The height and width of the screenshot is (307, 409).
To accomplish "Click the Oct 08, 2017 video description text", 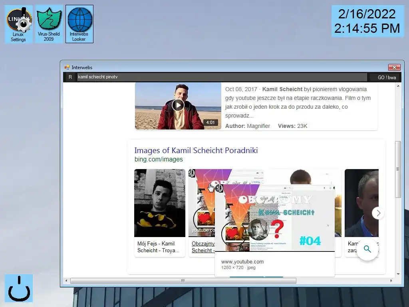I will tap(298, 102).
